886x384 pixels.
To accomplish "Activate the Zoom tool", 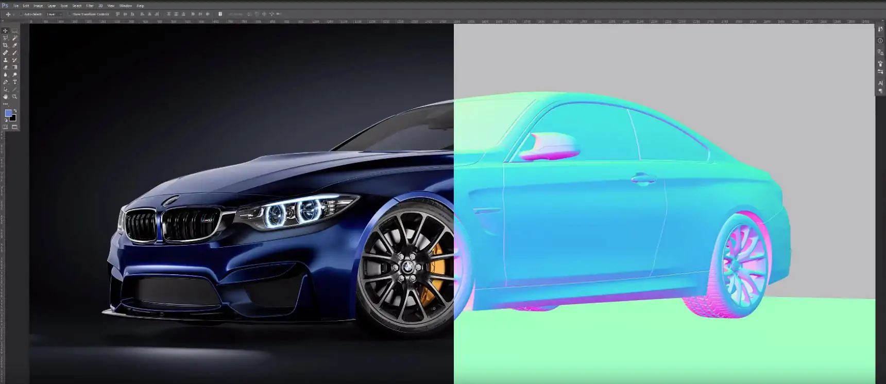I will (x=14, y=97).
